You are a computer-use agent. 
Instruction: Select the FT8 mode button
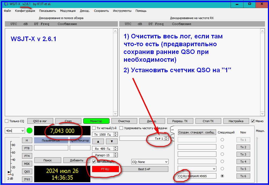[27, 148]
